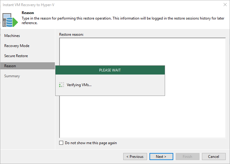Viewport: 230px width, 164px height.
Task: Click the VM recovery wizard header icon
Action: click(x=10, y=20)
